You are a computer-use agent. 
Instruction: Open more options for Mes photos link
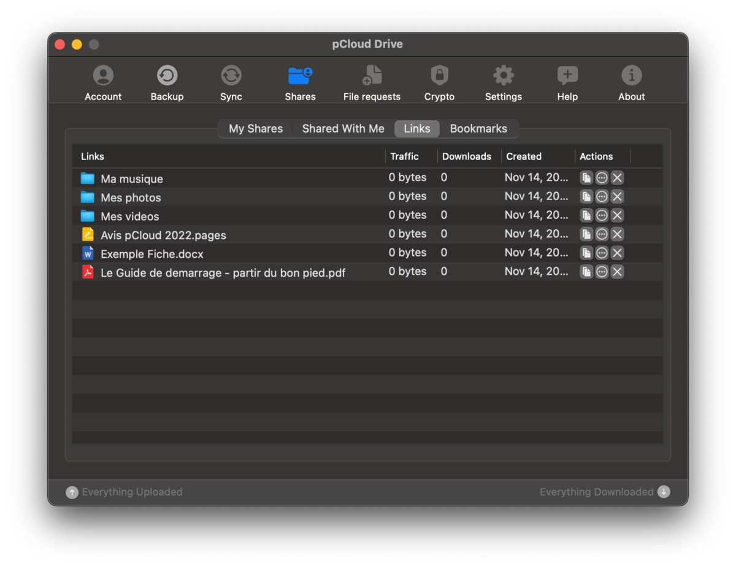click(x=602, y=196)
